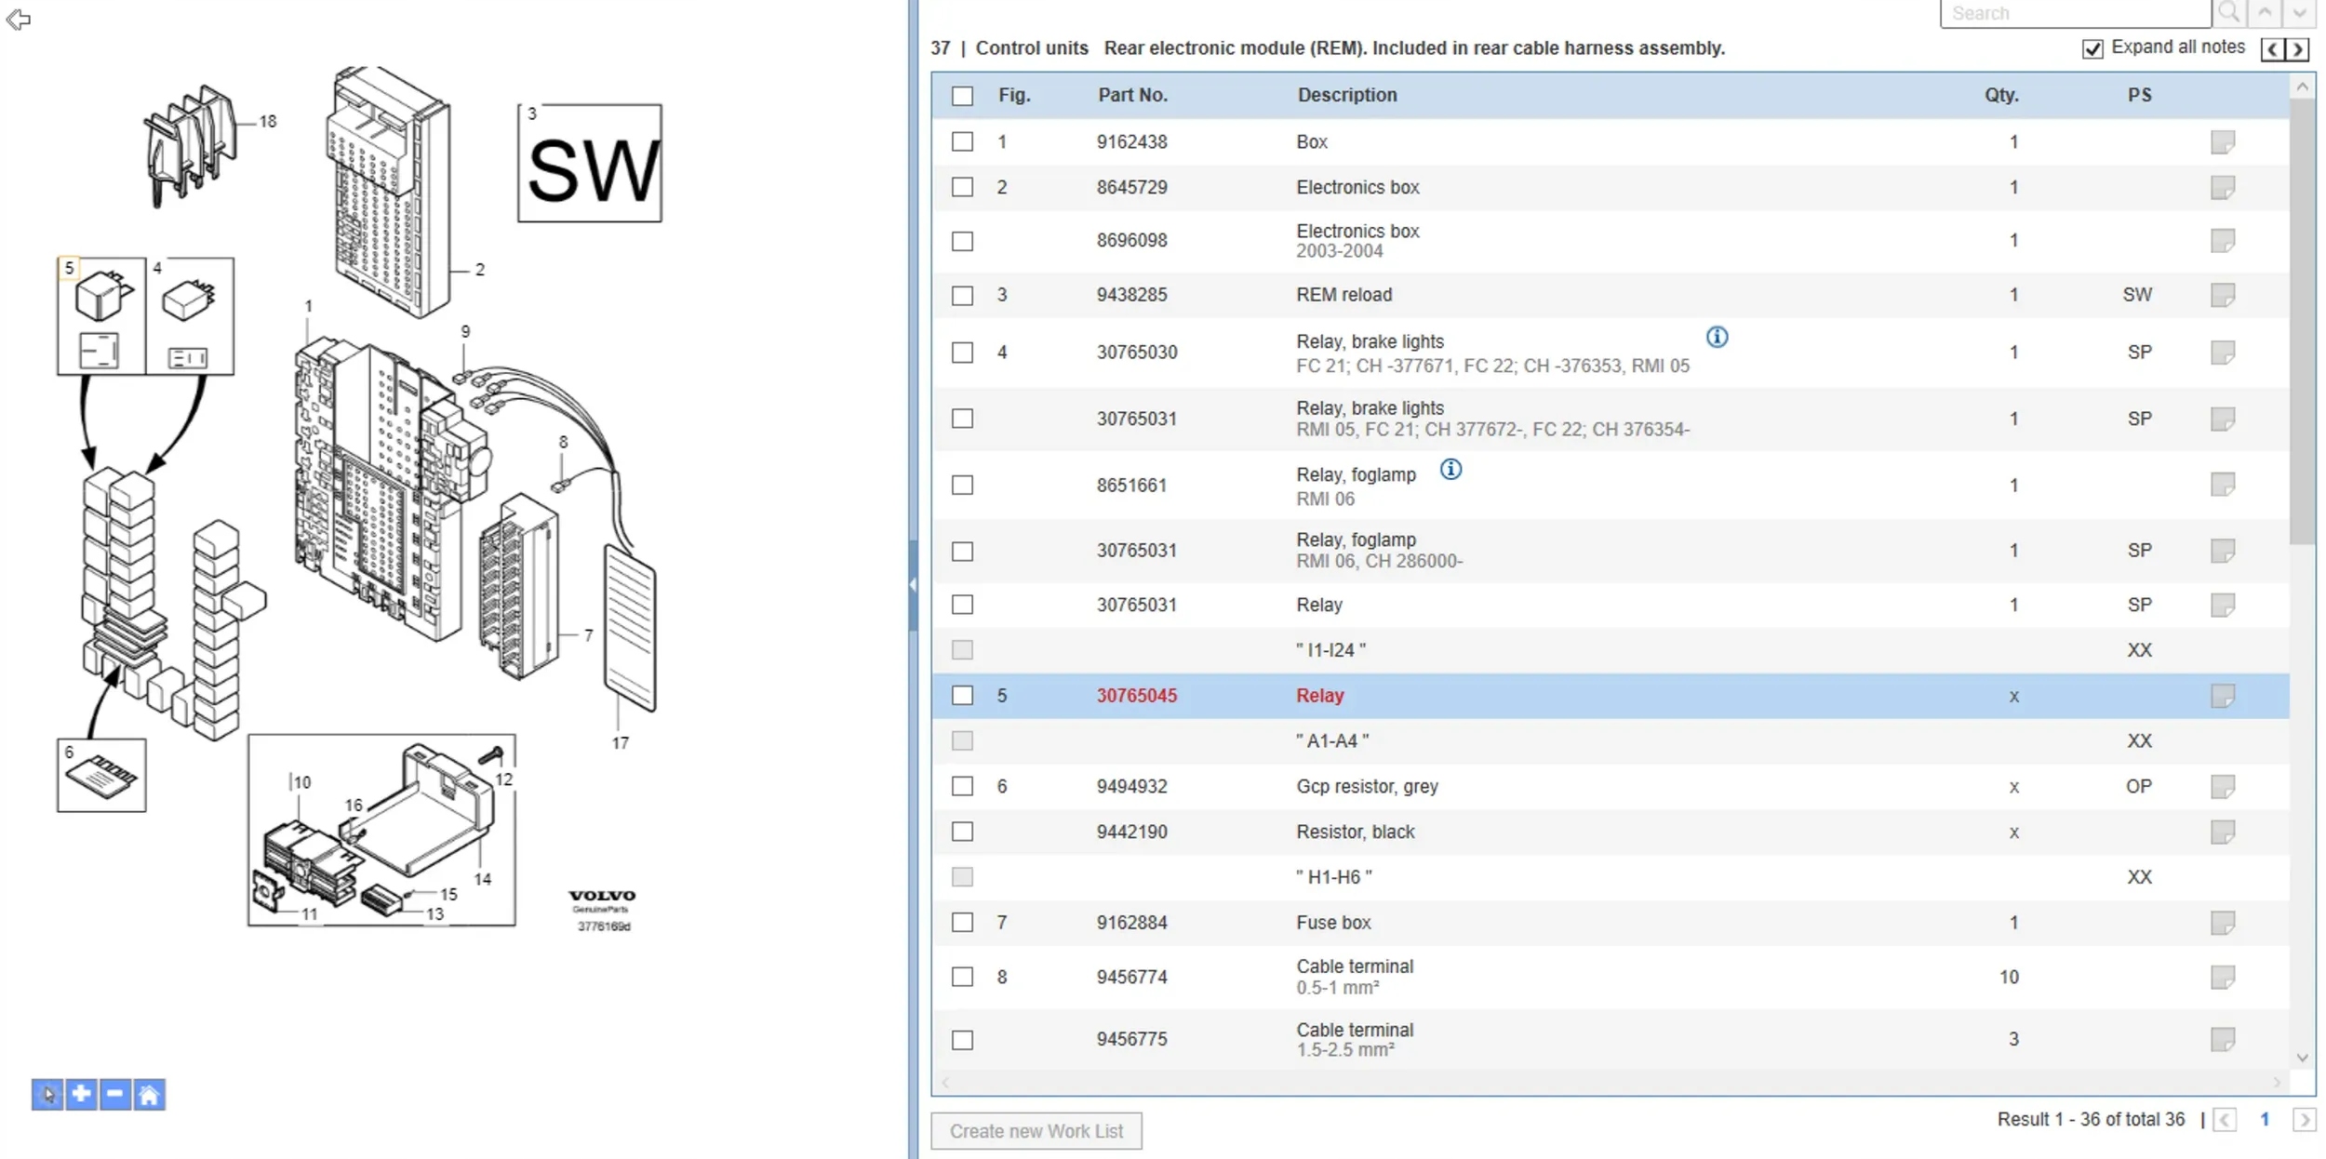Select the pointer tool in diagram toolbar
Screen dimensions: 2326x1159
[x=47, y=1094]
